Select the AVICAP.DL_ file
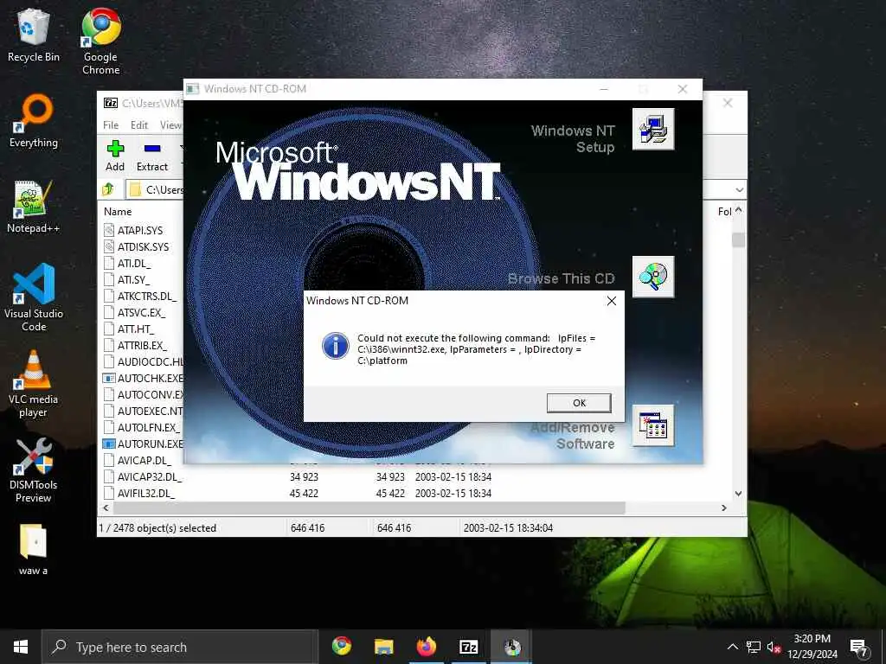Image resolution: width=886 pixels, height=664 pixels. (144, 460)
